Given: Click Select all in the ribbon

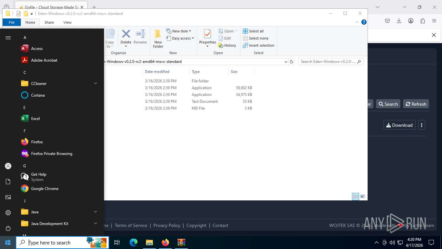Looking at the screenshot, I should [253, 31].
